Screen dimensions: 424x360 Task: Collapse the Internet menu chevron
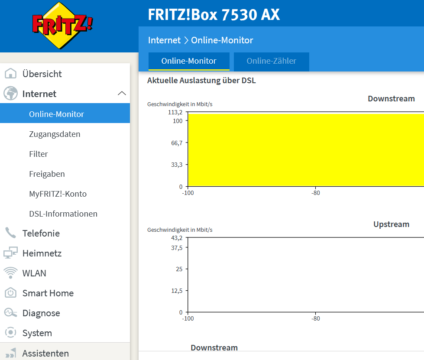click(122, 94)
